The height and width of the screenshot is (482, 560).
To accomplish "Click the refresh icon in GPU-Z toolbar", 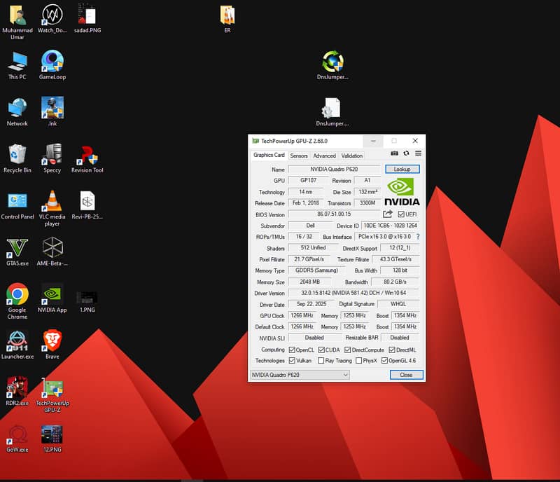I will point(406,153).
